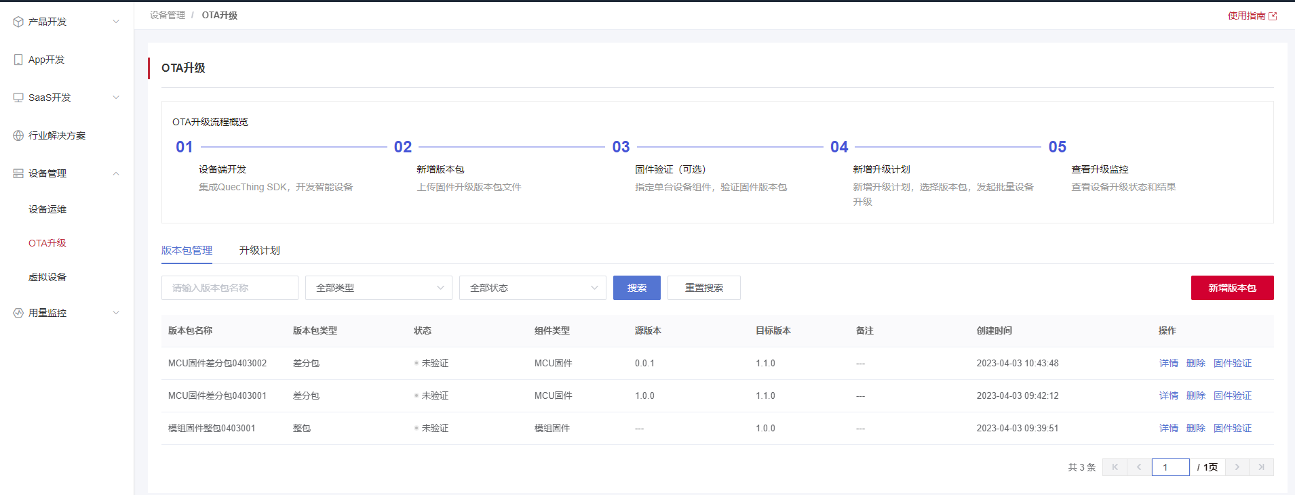Image resolution: width=1295 pixels, height=495 pixels.
Task: Open 设备运维 in the sidebar
Action: 47,209
